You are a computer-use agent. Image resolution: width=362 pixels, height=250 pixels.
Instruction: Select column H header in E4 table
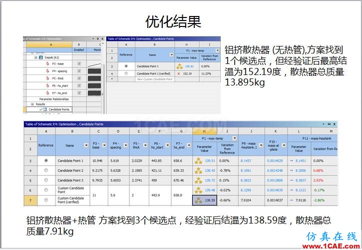pos(204,131)
